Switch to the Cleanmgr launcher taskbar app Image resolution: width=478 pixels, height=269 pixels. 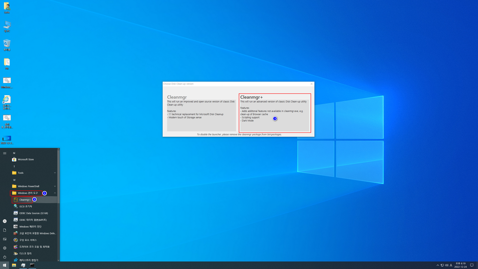[23, 265]
